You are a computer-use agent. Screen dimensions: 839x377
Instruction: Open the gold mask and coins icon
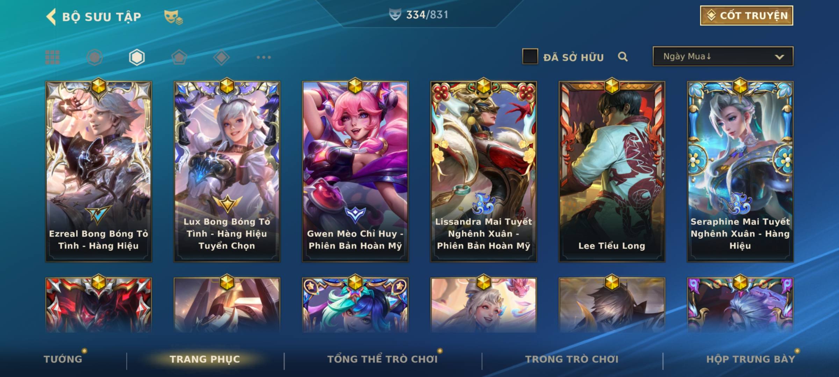click(x=173, y=17)
